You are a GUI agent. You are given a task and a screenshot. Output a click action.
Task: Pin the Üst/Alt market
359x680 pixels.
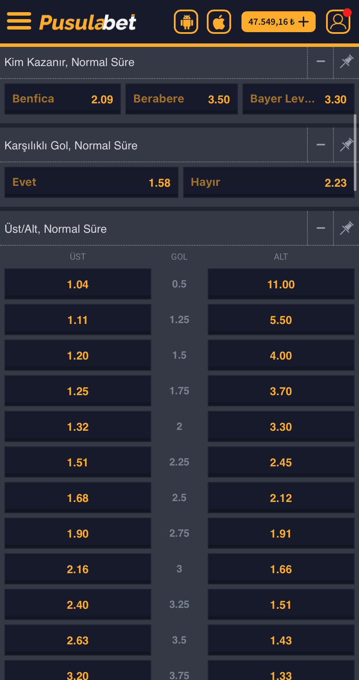pyautogui.click(x=346, y=228)
